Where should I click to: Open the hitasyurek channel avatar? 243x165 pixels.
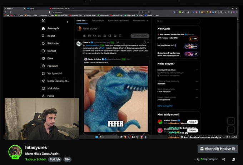point(15,152)
